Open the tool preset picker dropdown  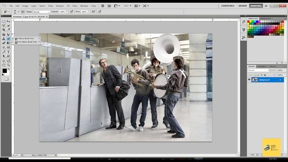pos(9,12)
